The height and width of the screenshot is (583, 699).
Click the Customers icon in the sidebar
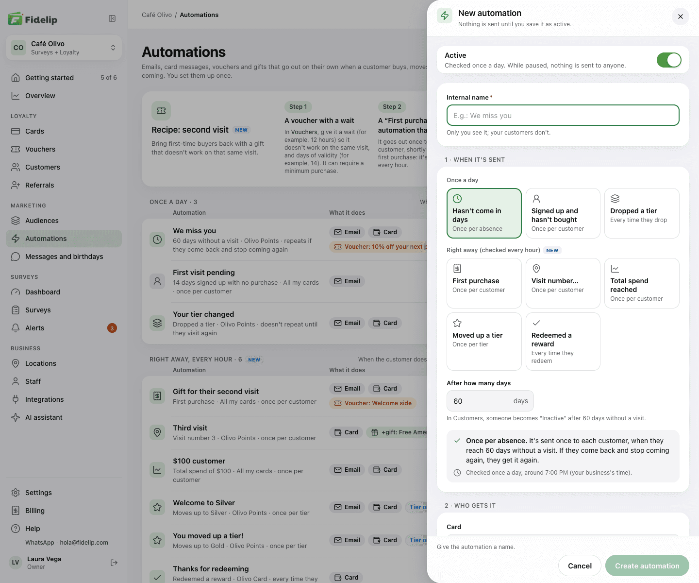pyautogui.click(x=16, y=167)
